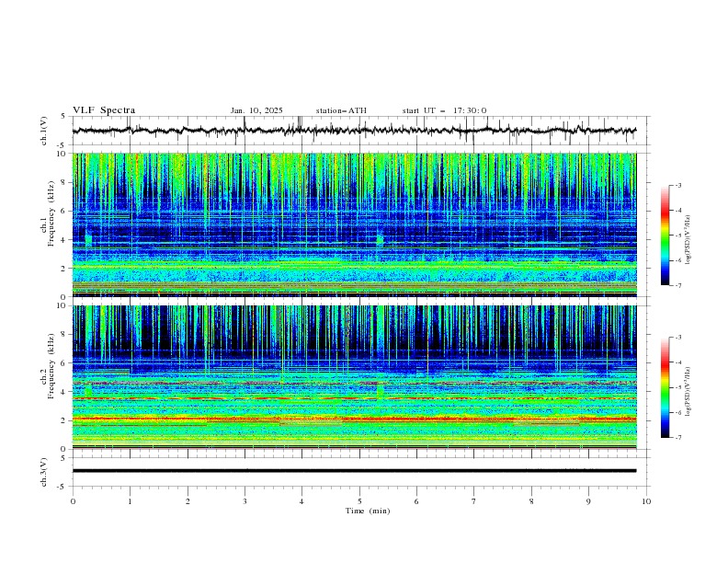This screenshot has width=728, height=563.
Task: Click the ch.1 "Frequency (kHz)" axis label
Action: [51, 214]
